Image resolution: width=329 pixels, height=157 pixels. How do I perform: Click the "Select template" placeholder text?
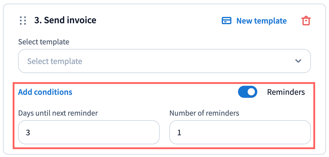55,61
